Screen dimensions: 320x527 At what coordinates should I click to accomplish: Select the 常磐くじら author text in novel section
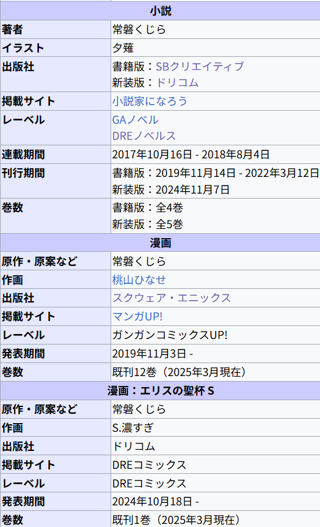coord(139,30)
